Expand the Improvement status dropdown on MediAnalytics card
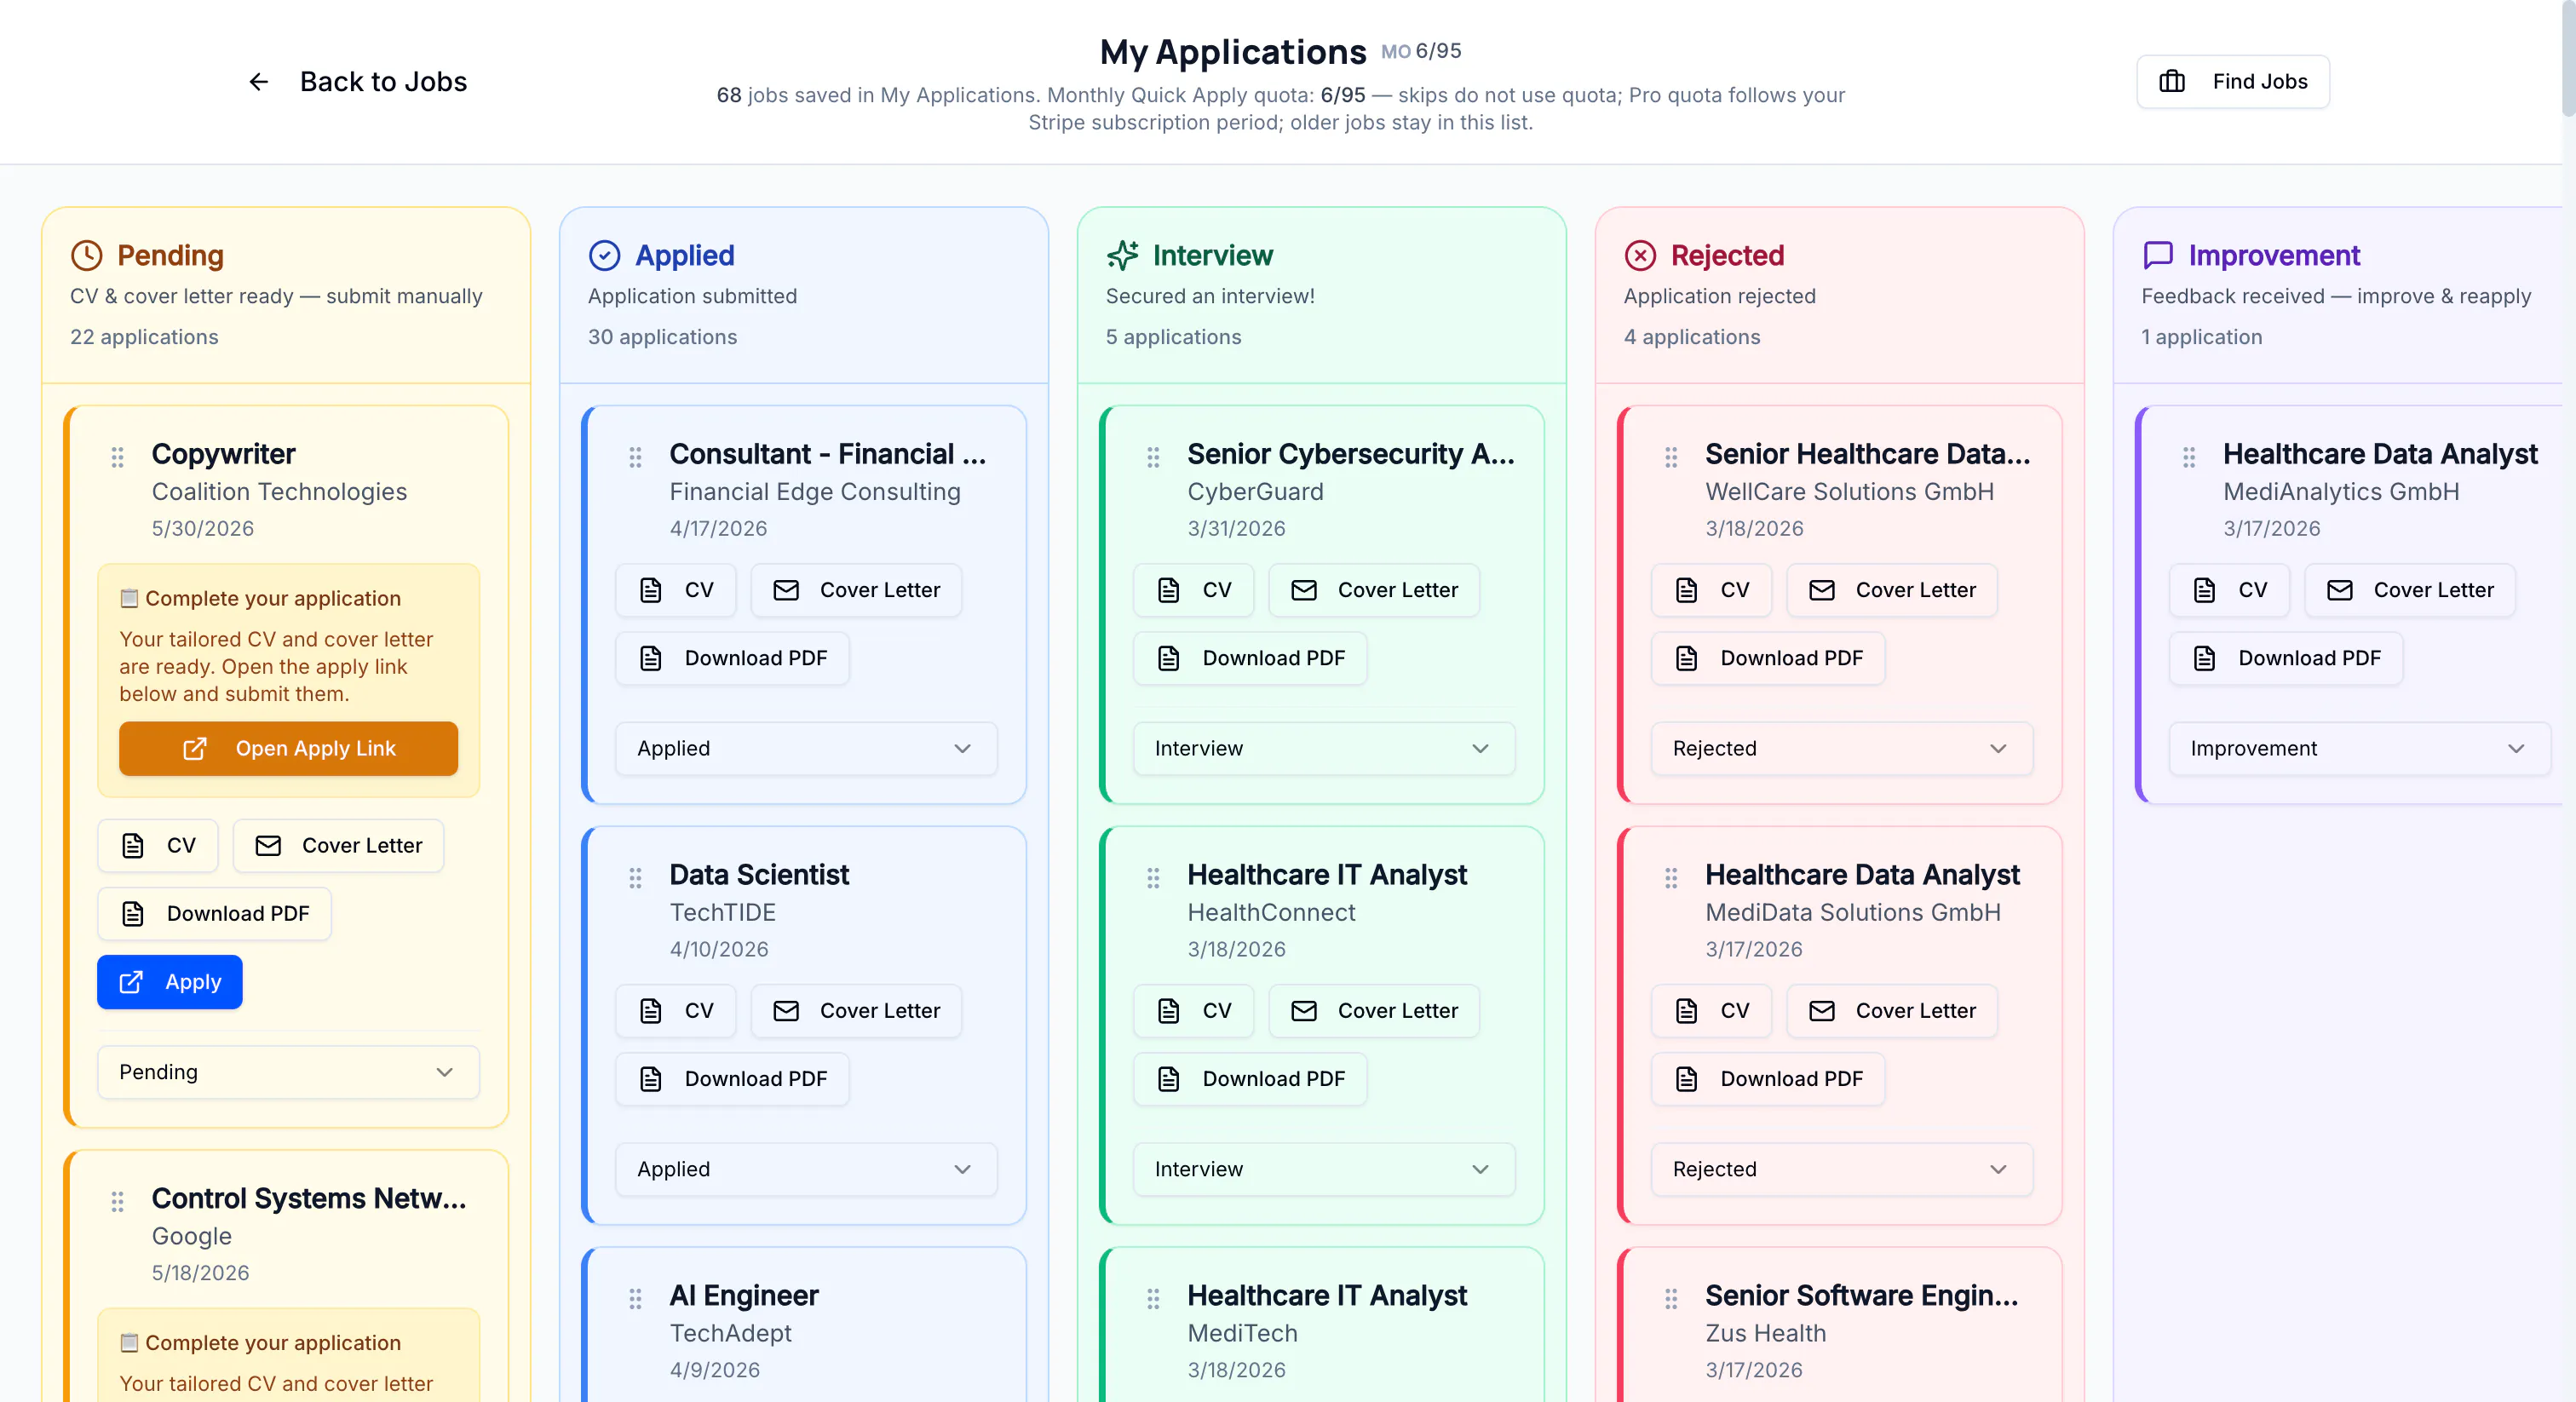 (2360, 749)
